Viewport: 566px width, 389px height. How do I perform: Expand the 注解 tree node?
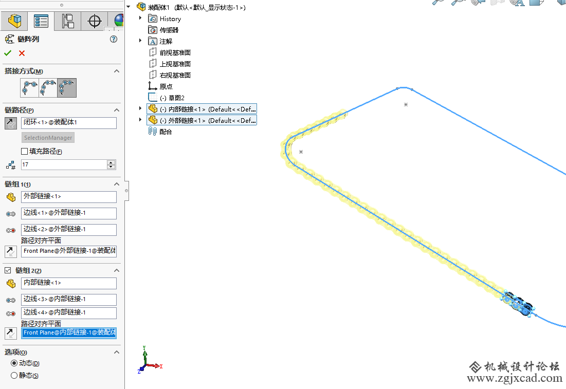tap(140, 41)
